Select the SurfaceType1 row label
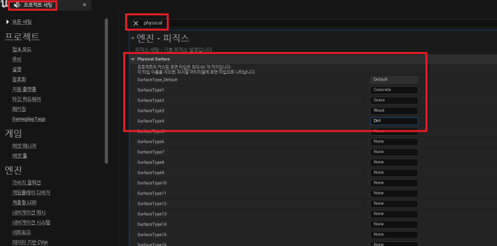The width and height of the screenshot is (497, 246). click(x=151, y=90)
